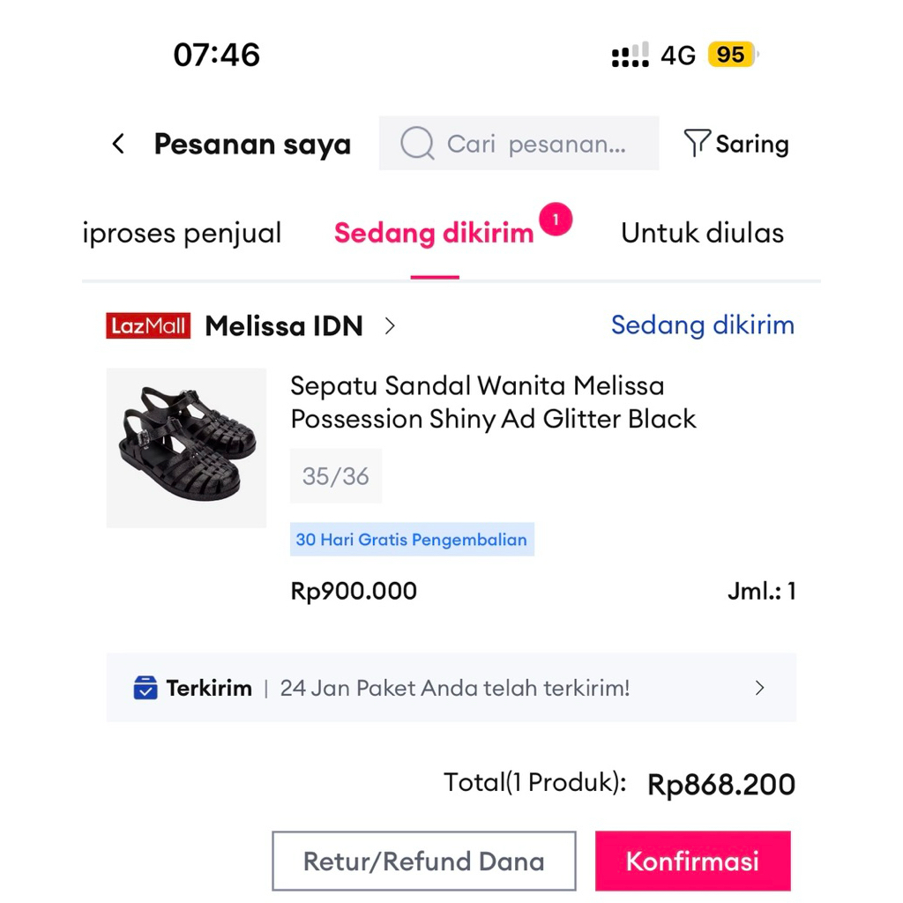Open the Saring filter icon
903x903 pixels.
697,143
